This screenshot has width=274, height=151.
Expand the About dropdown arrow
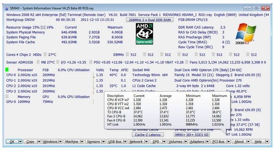pos(248,141)
